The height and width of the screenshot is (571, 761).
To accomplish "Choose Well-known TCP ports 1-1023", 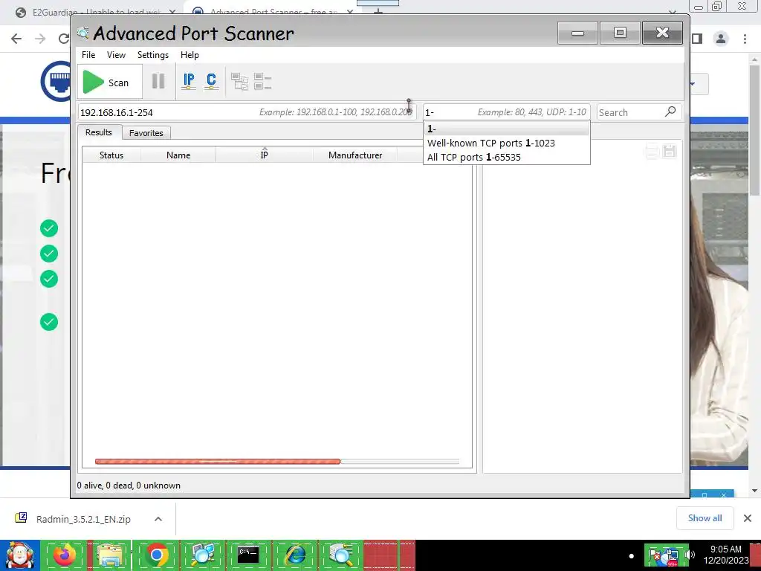I will 507,143.
